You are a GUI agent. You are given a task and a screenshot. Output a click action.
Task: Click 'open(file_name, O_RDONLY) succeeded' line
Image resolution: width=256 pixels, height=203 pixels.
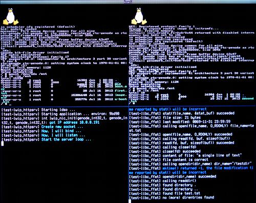click(181, 134)
